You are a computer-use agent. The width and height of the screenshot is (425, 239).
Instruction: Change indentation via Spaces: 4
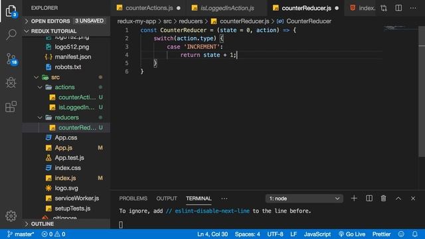[x=248, y=234]
